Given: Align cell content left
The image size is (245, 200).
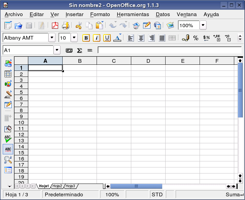Looking at the screenshot, I should click(131, 38).
